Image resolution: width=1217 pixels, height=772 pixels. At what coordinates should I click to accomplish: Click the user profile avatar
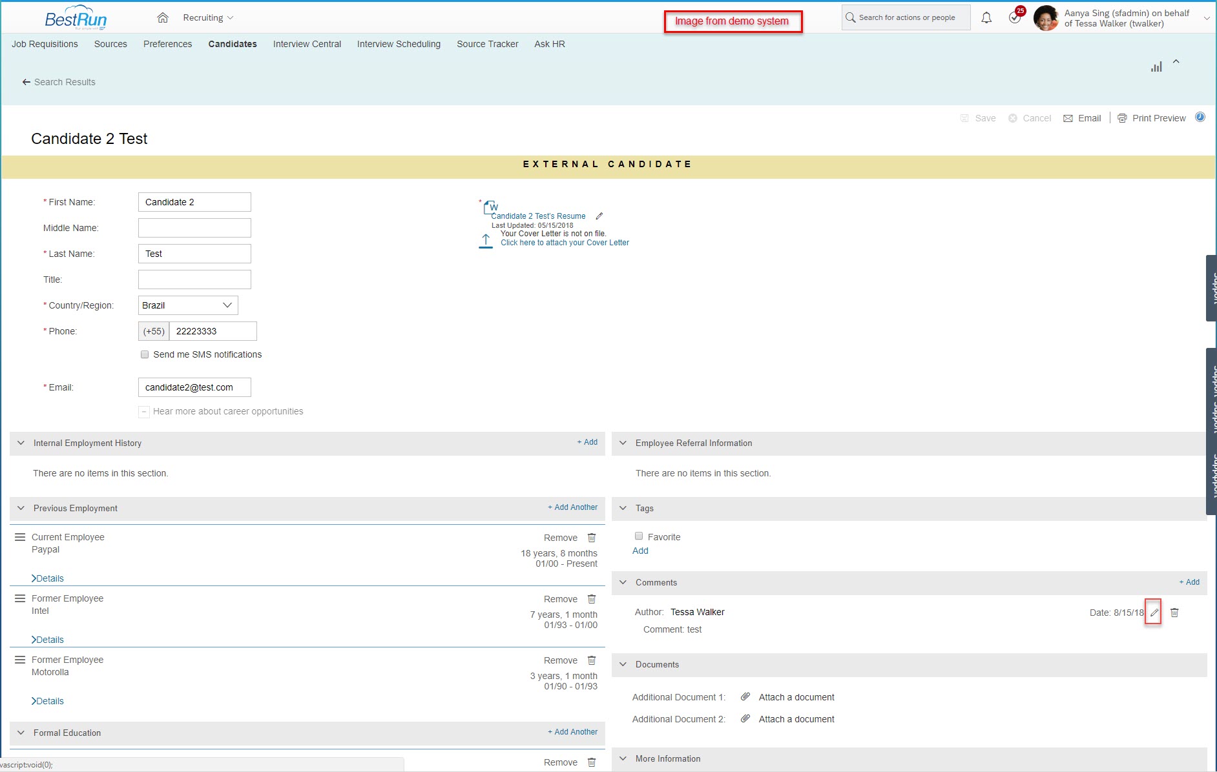click(1046, 18)
